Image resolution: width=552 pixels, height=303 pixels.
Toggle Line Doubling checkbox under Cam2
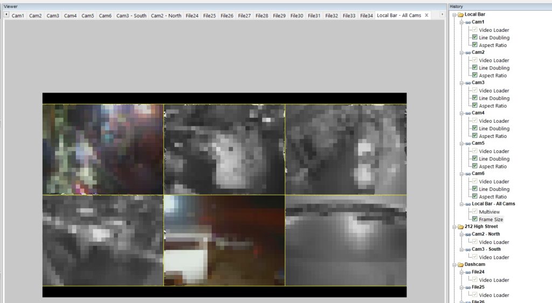point(474,67)
